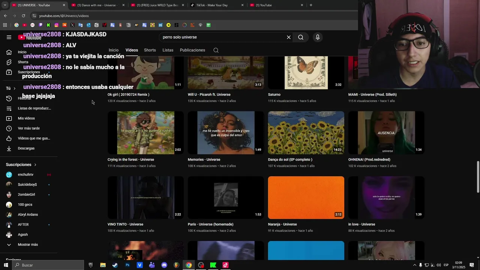480x270 pixels.
Task: Open Discord from the taskbar
Action: tap(164, 265)
